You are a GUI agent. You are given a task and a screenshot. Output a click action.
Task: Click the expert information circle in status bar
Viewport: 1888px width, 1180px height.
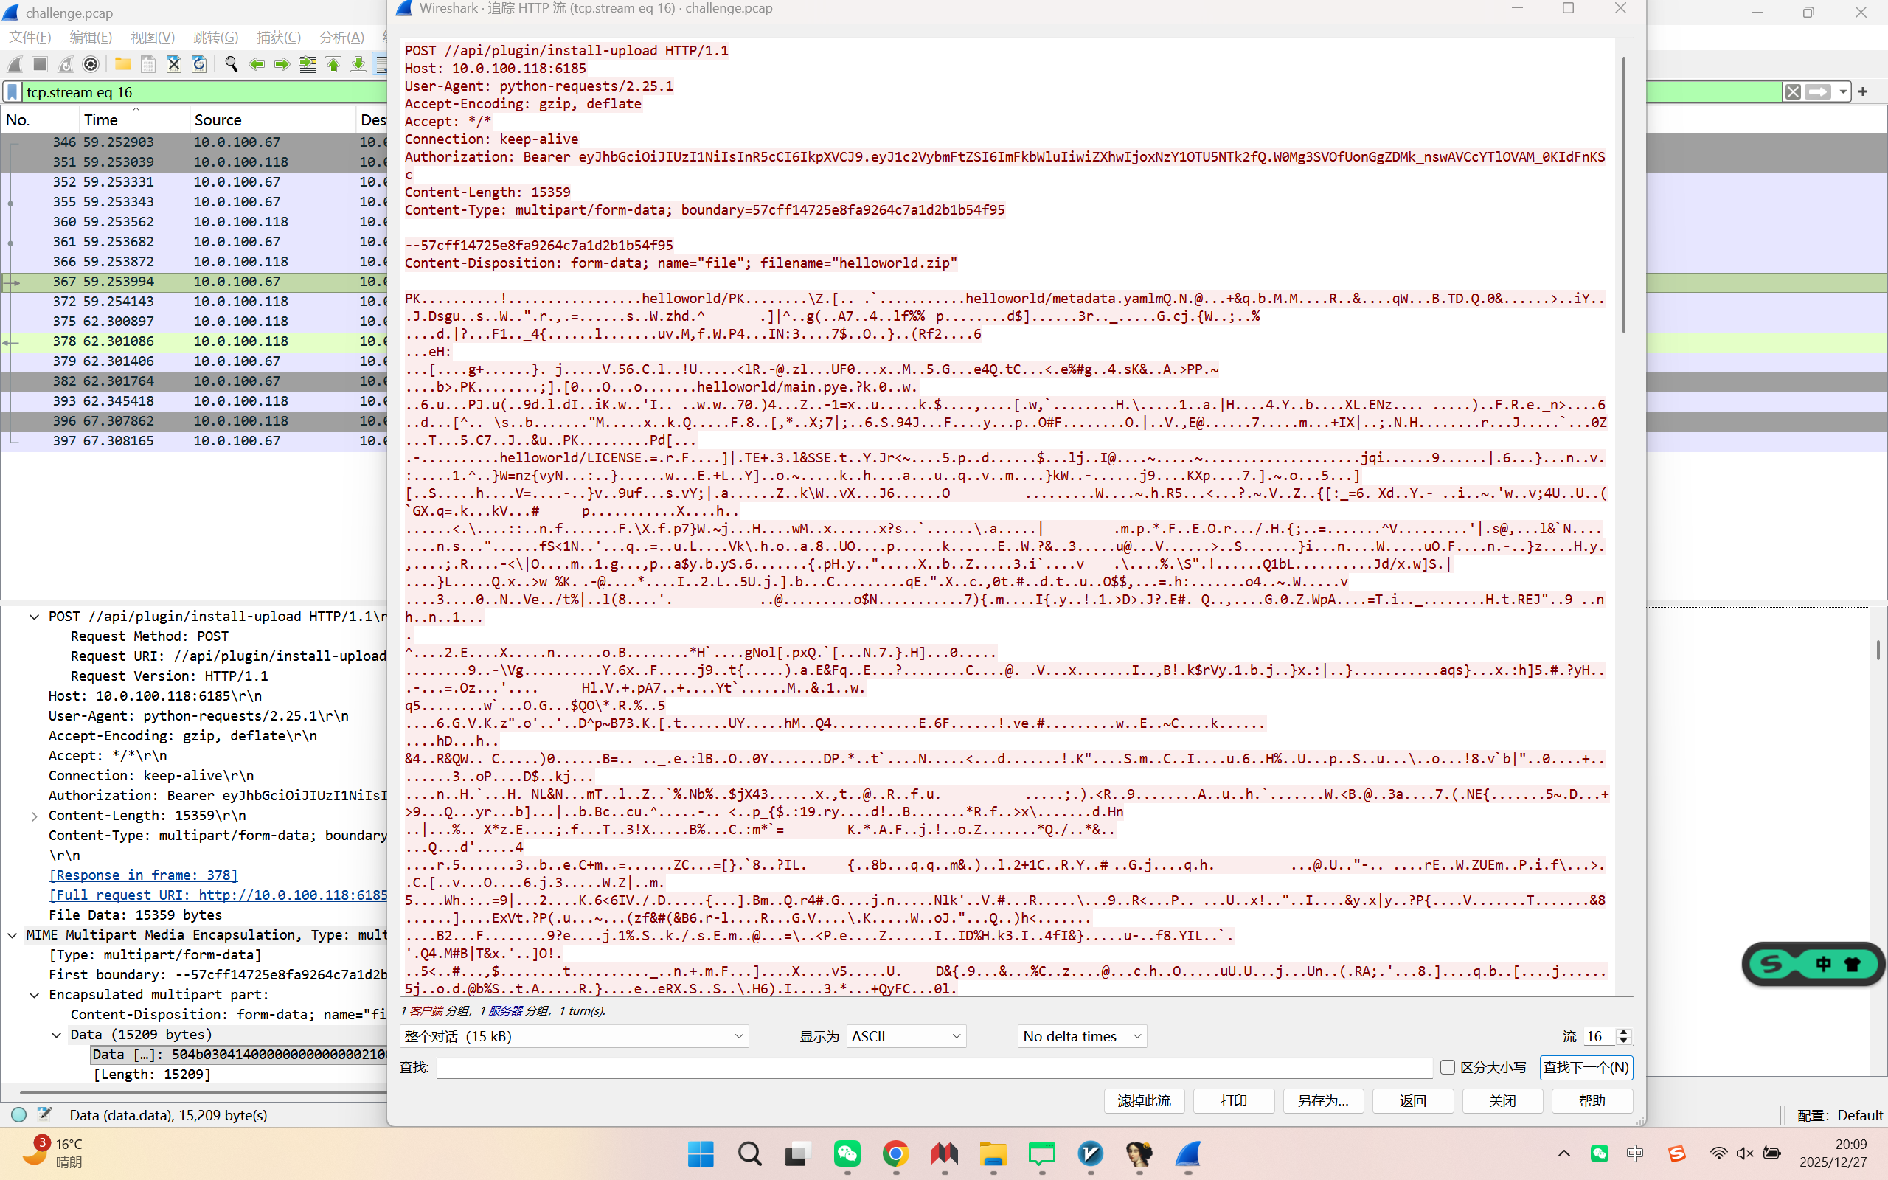pos(19,1114)
